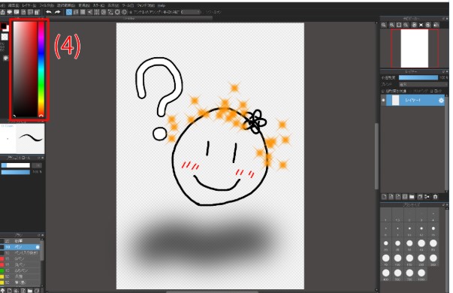Toggle protect alpha checkbox in Layer panel
The width and height of the screenshot is (453, 293).
click(x=382, y=92)
